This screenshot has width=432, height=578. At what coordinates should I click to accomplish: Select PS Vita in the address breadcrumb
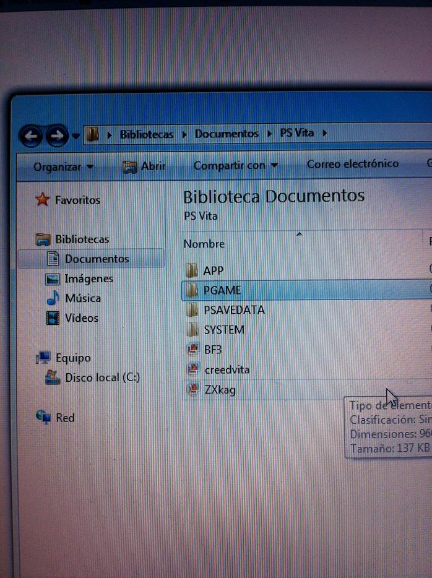(x=296, y=132)
